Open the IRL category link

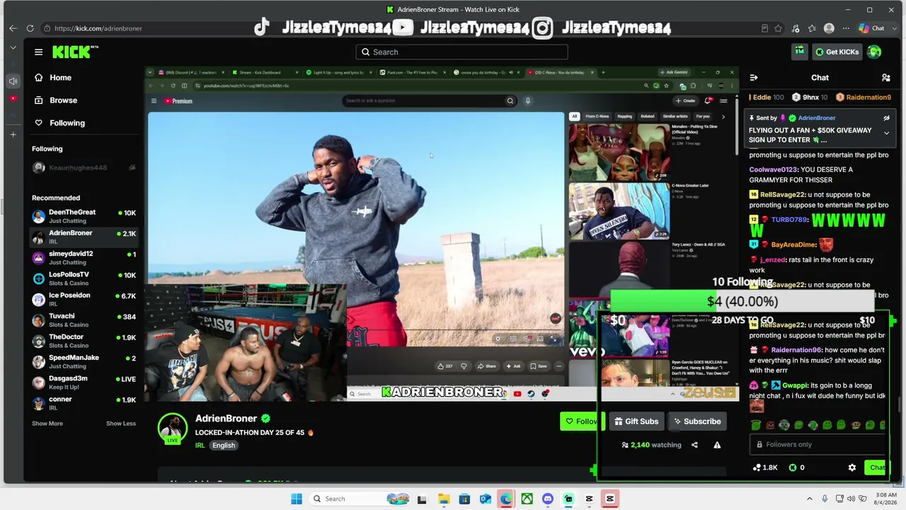pyautogui.click(x=200, y=446)
